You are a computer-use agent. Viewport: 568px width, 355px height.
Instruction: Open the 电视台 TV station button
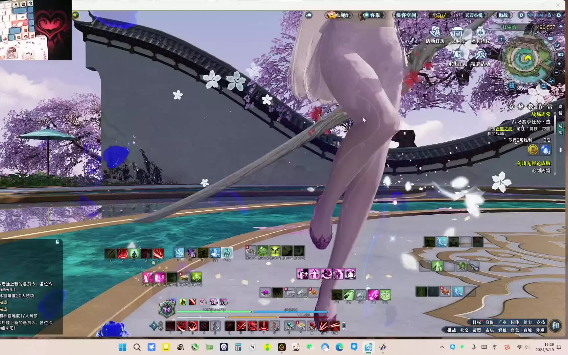(x=339, y=15)
